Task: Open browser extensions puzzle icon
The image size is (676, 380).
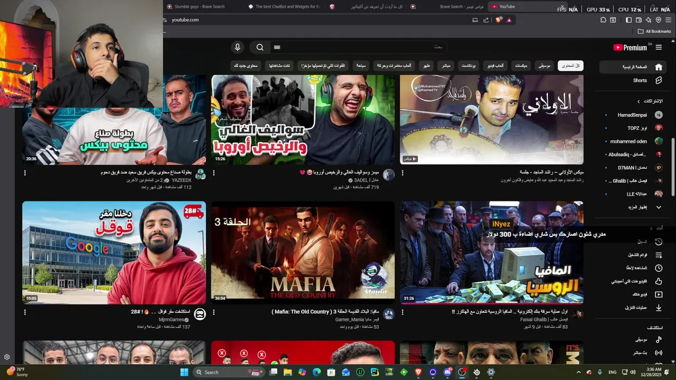Action: click(x=603, y=20)
